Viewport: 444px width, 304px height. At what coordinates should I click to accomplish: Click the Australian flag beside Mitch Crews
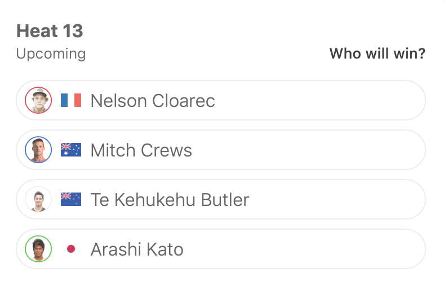click(x=71, y=150)
